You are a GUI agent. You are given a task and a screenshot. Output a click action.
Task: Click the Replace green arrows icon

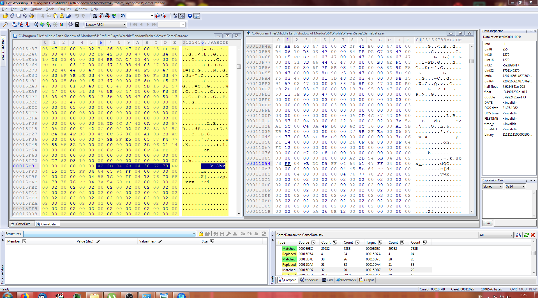[x=114, y=16]
